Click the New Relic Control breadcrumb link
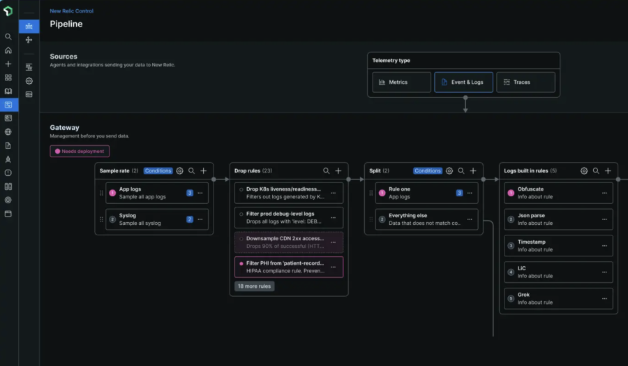This screenshot has height=366, width=628. [72, 10]
